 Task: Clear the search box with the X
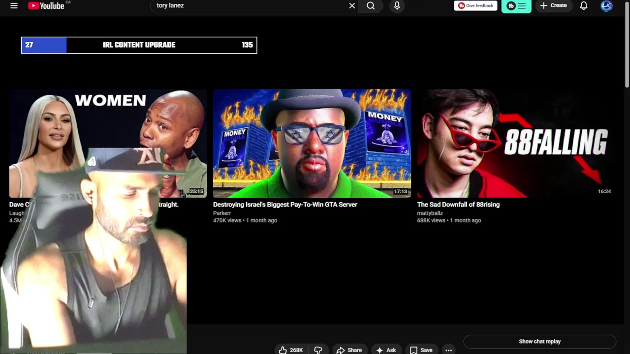[352, 5]
